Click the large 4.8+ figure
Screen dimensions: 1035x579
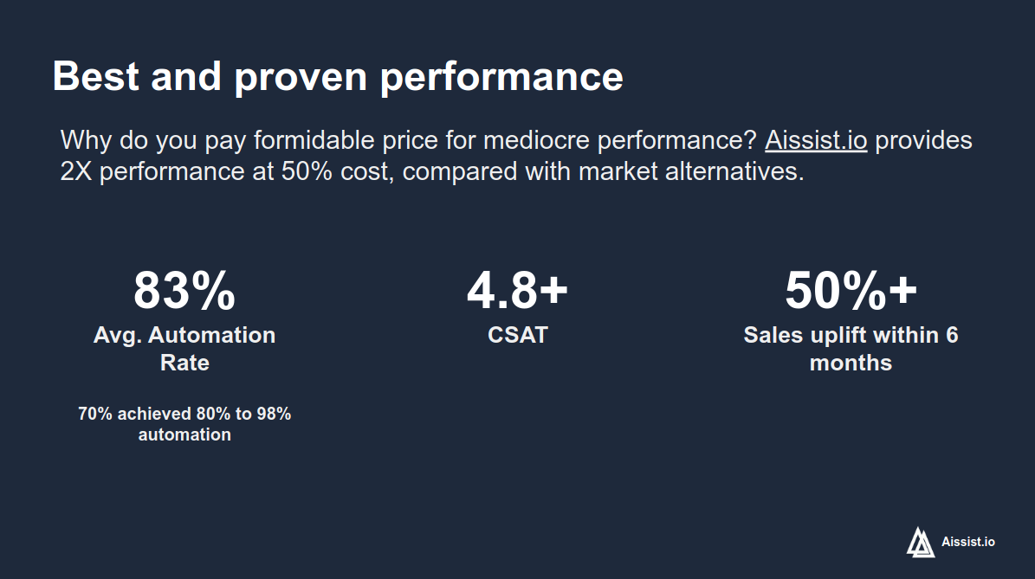[x=517, y=291]
